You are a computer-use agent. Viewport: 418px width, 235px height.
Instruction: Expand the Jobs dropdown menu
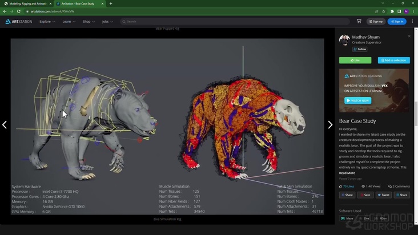[107, 22]
